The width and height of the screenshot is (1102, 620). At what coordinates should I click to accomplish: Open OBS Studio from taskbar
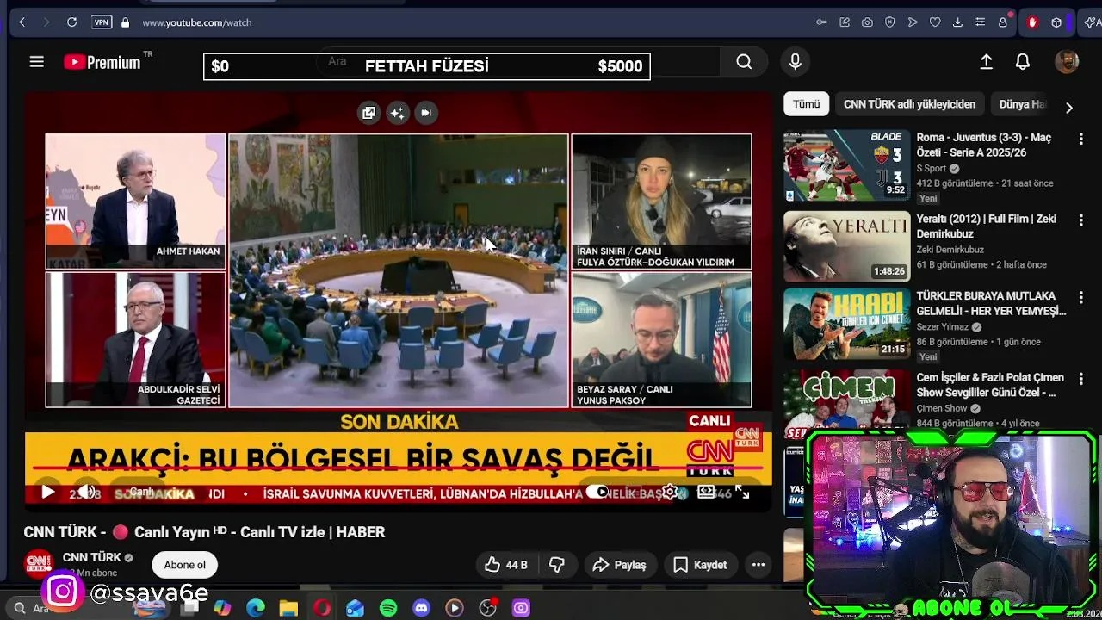(487, 608)
